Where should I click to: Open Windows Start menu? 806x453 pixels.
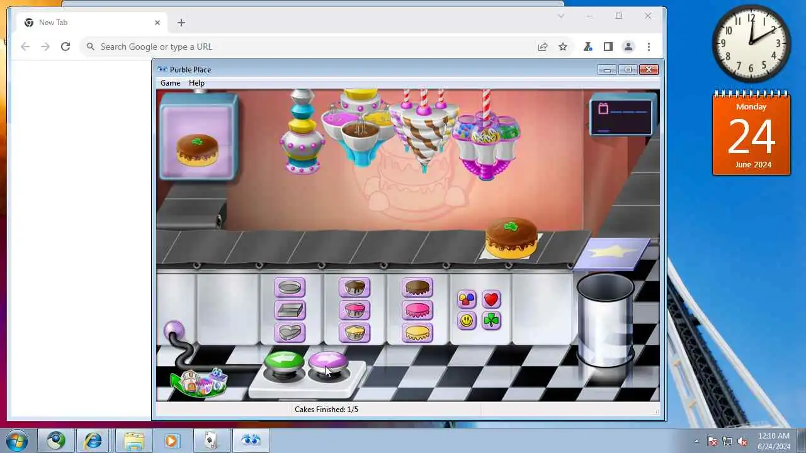(16, 440)
